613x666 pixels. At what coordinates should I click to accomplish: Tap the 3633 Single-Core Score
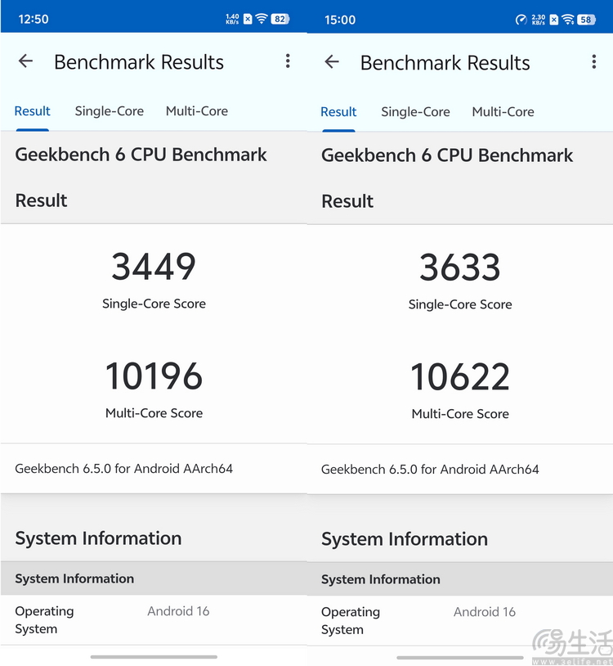(460, 268)
